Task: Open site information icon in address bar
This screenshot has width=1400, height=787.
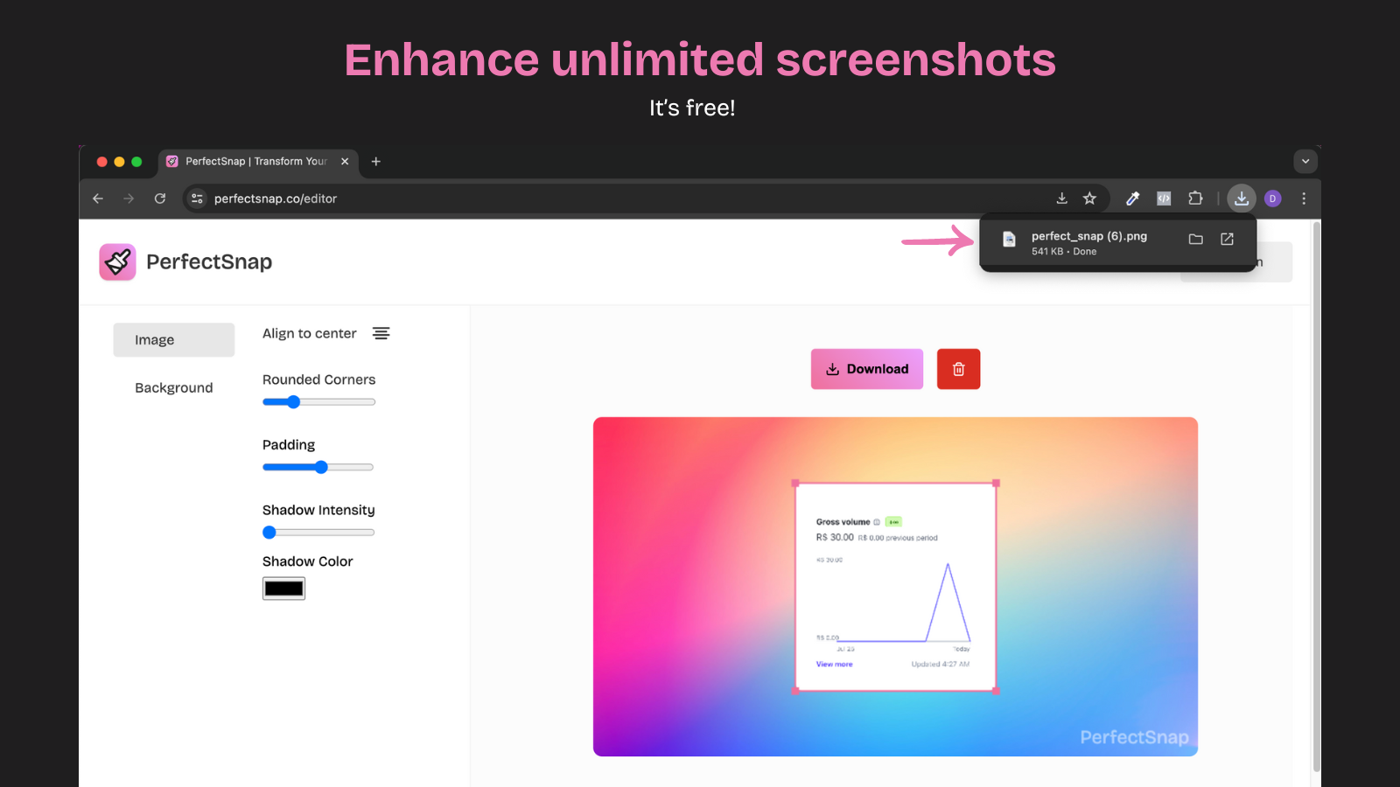Action: pyautogui.click(x=197, y=198)
